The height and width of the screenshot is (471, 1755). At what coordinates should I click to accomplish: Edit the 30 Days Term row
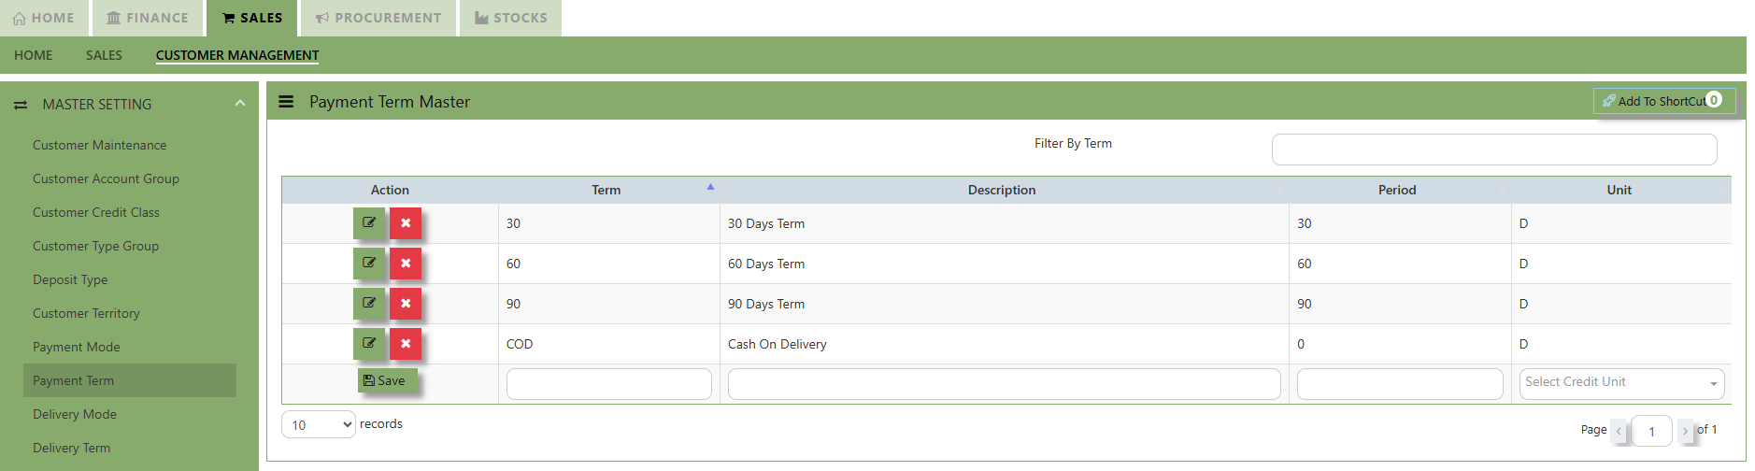click(x=369, y=223)
